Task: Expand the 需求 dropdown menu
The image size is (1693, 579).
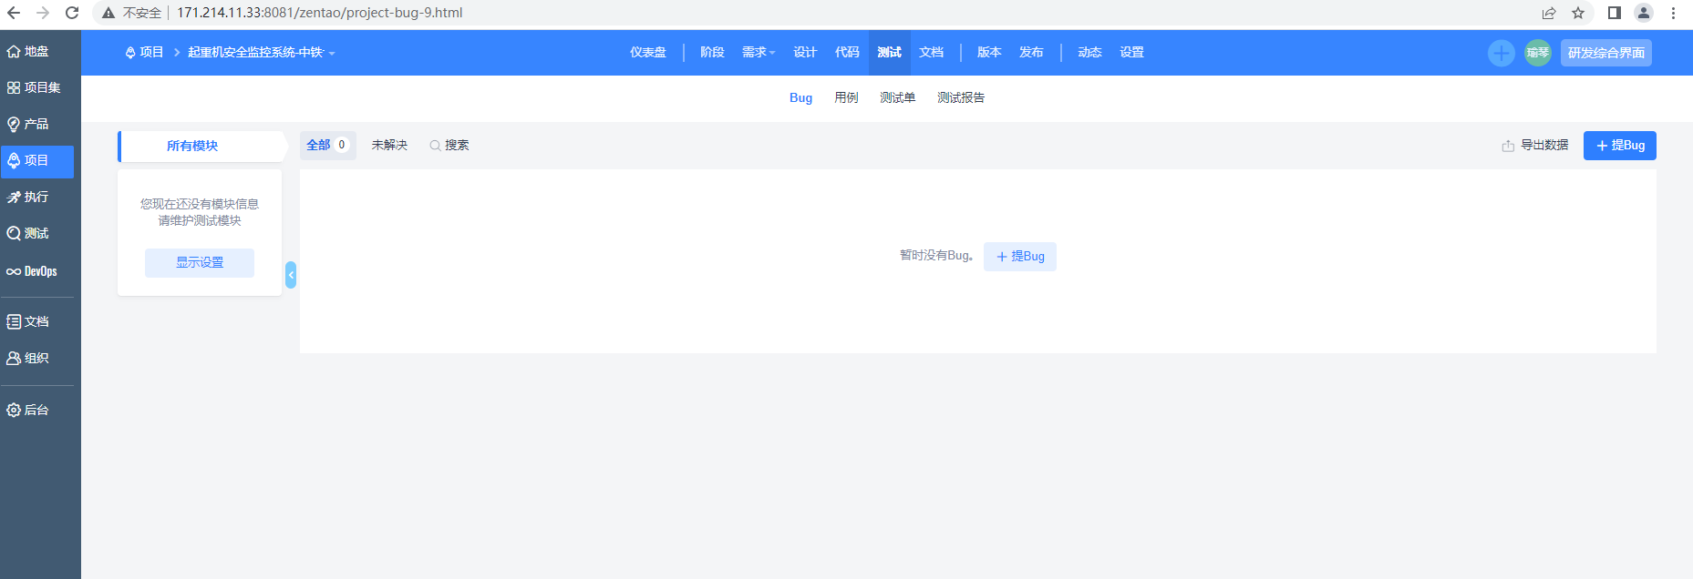Action: [x=758, y=53]
